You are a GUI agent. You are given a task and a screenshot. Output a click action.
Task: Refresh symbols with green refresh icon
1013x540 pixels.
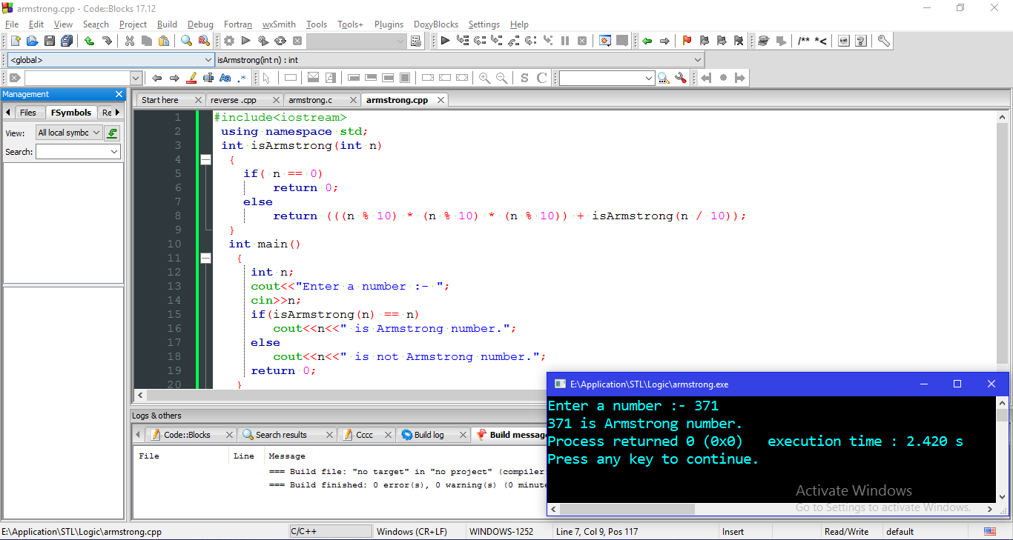click(x=112, y=133)
